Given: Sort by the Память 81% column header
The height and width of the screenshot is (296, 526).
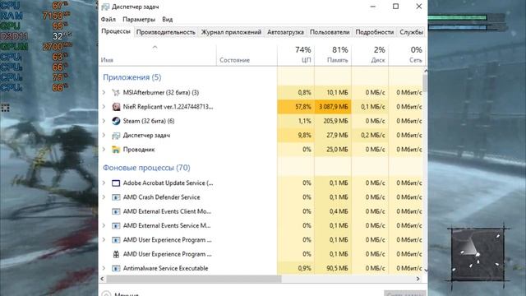Looking at the screenshot, I should 333,55.
